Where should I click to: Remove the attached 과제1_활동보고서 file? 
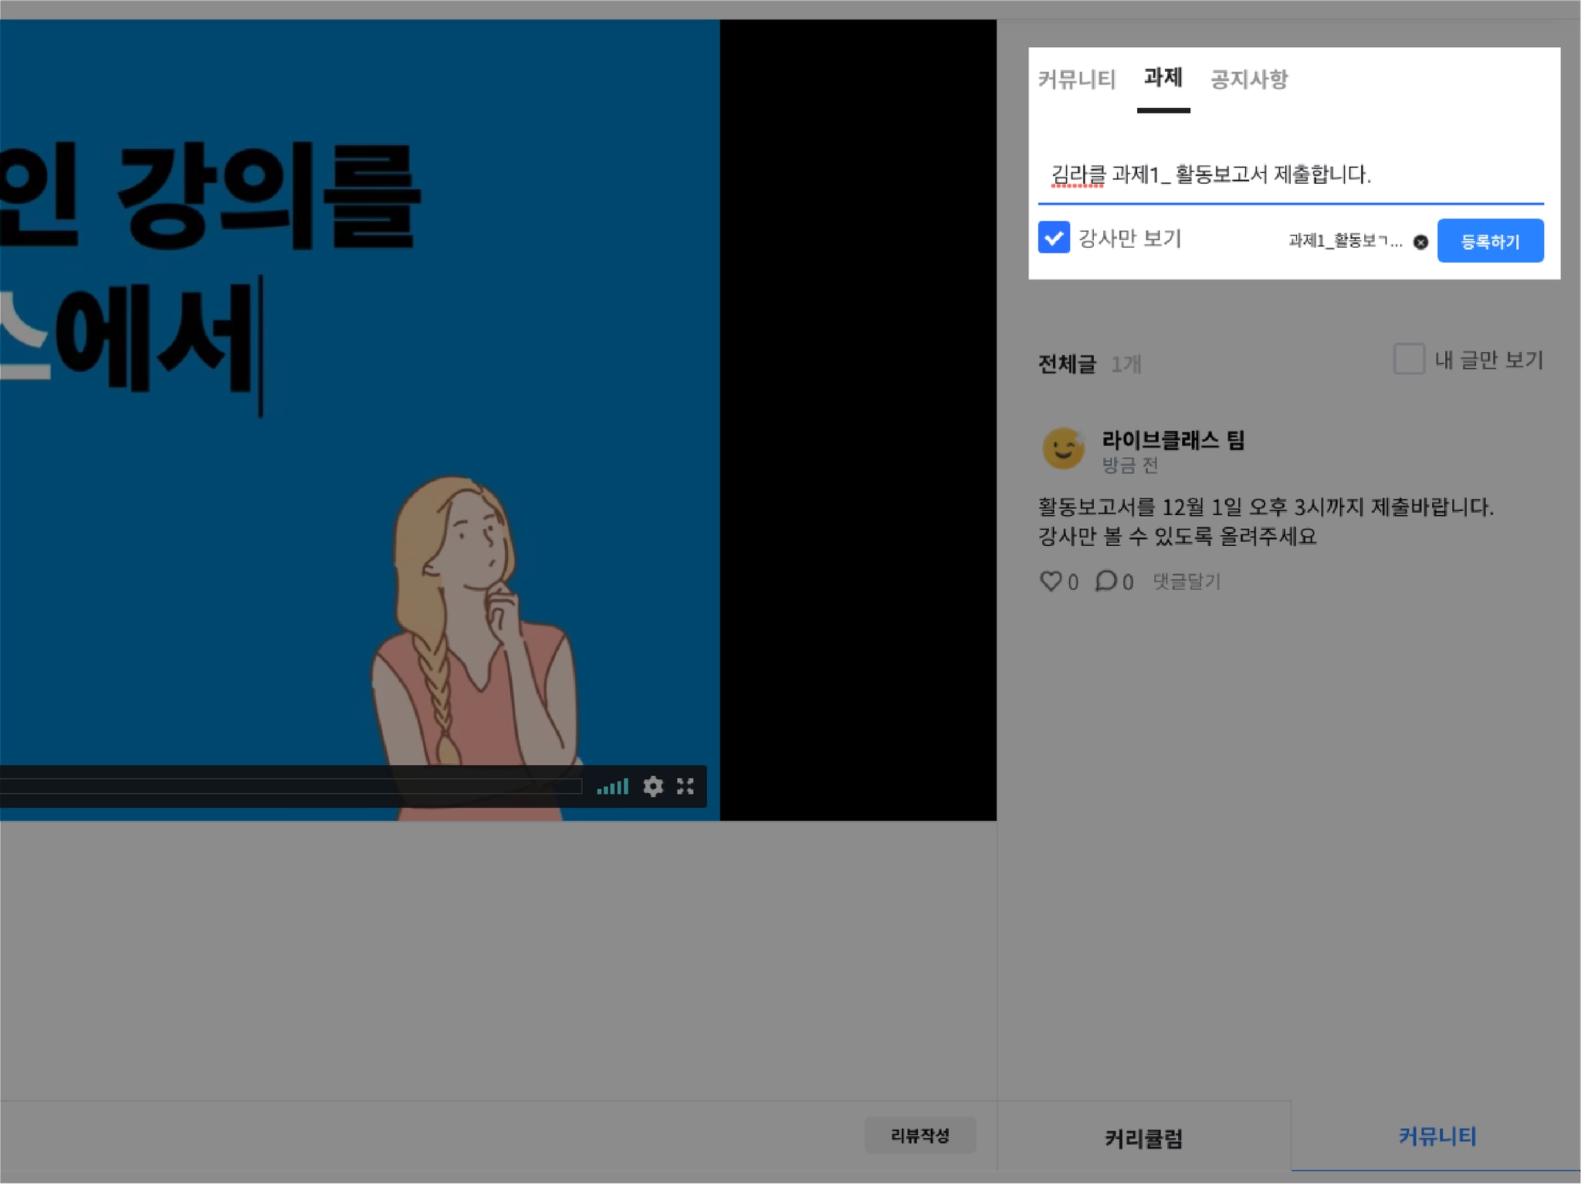pyautogui.click(x=1420, y=242)
